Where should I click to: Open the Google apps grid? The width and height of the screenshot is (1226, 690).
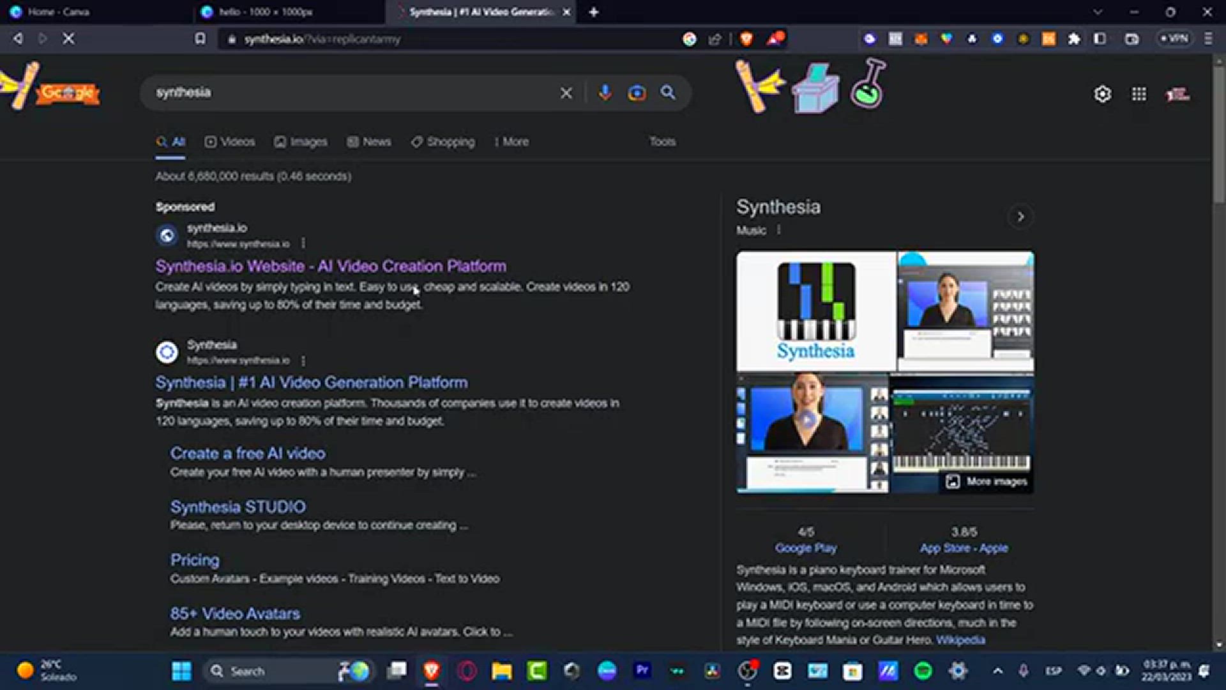1139,95
